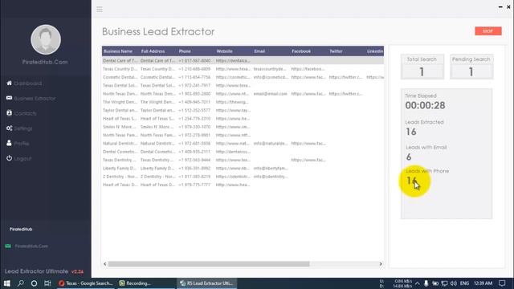The image size is (514, 289).
Task: Switch to Texas - Google Search taskbar window
Action: pos(86,283)
